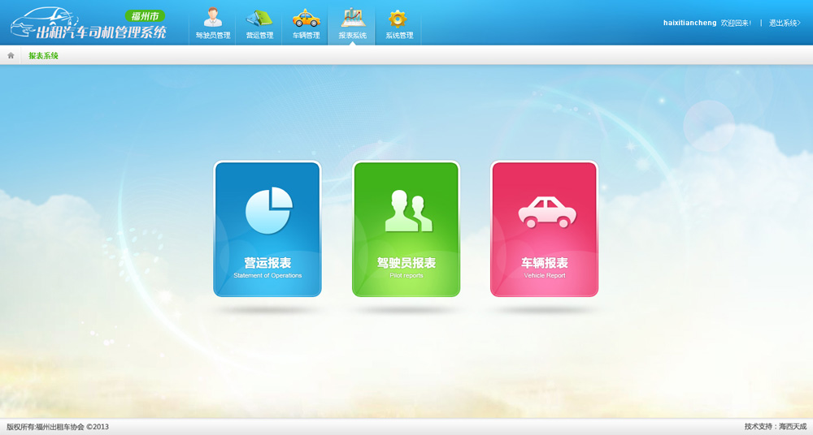Image resolution: width=813 pixels, height=435 pixels.
Task: Click the car icon on pink tile
Action: [546, 212]
